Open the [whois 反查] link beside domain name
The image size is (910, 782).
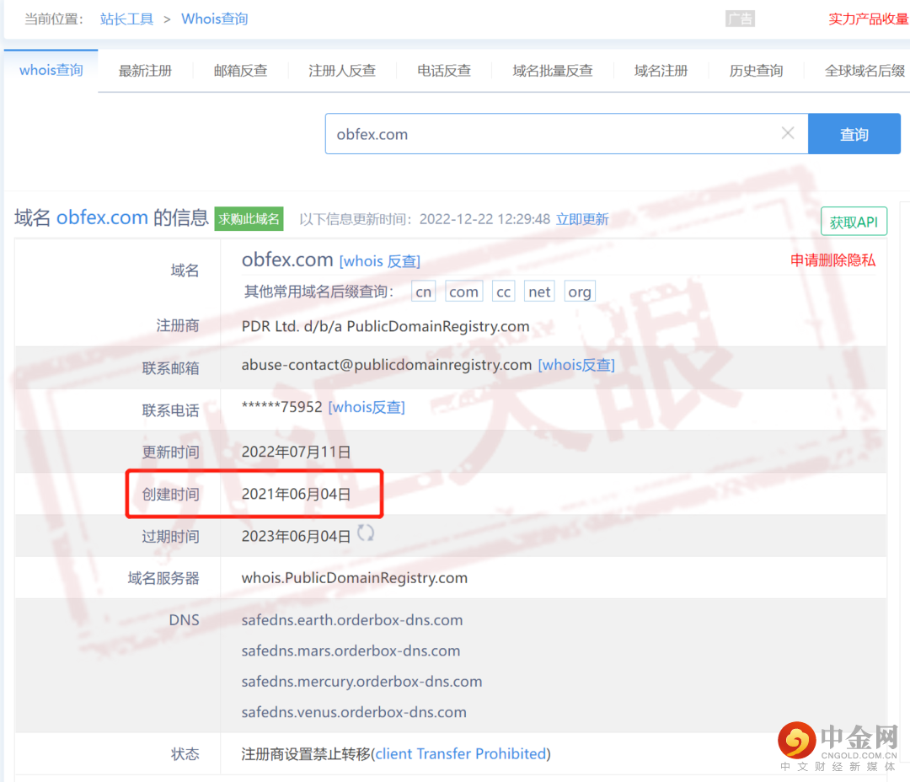tap(379, 261)
